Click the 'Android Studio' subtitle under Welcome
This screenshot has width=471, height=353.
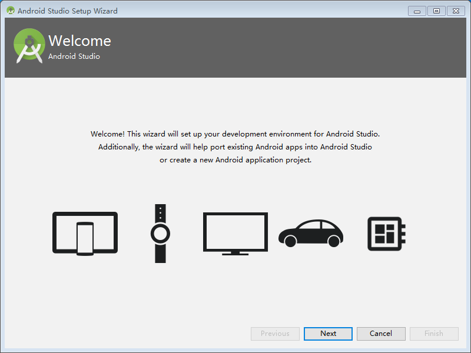74,56
